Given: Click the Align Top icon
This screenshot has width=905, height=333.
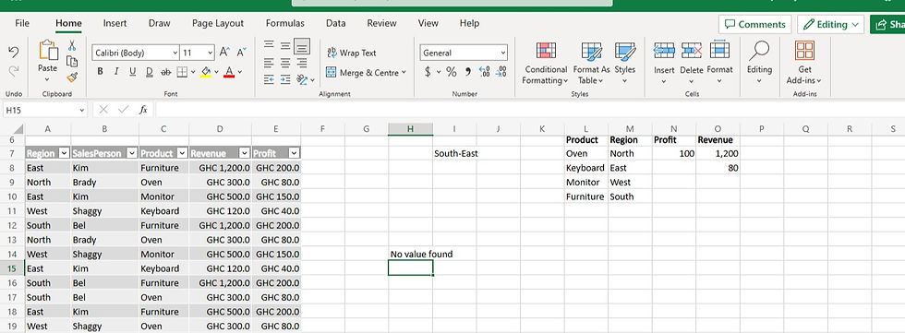Looking at the screenshot, I should [269, 45].
